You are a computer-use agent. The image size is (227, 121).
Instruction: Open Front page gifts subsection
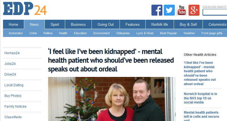(212, 33)
